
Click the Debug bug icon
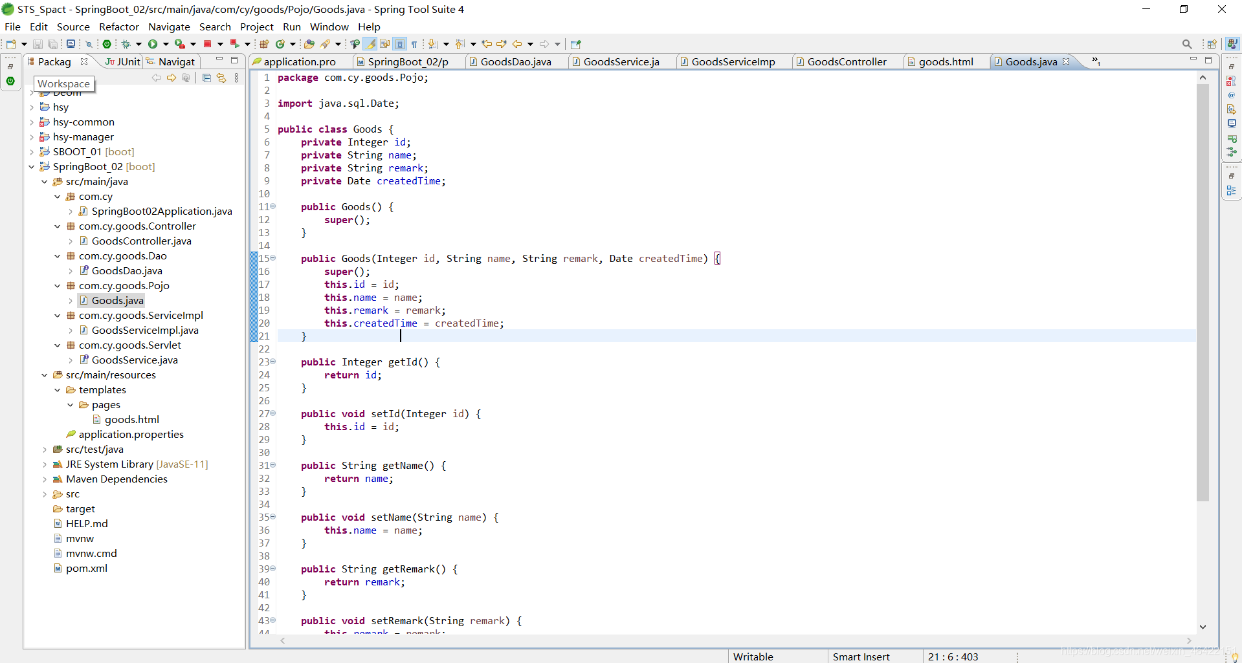(126, 44)
